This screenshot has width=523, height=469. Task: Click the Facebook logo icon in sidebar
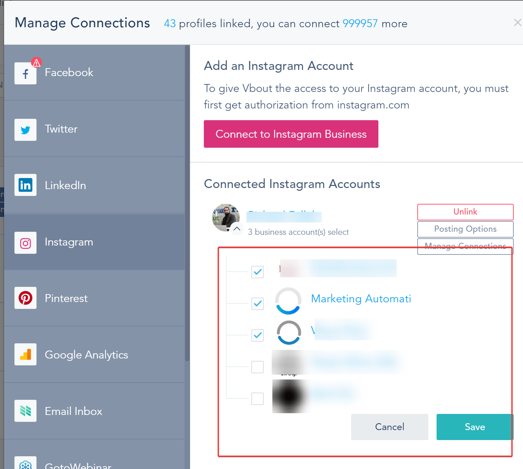pos(25,73)
